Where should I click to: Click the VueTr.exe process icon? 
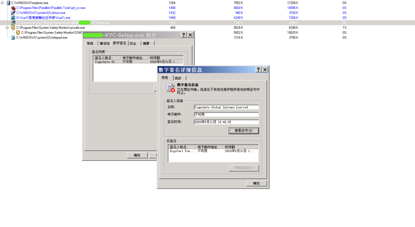[13, 18]
